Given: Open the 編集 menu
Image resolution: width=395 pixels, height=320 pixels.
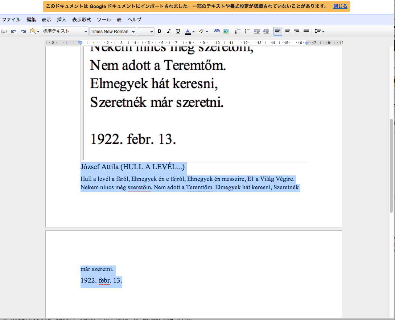Looking at the screenshot, I should 31,20.
